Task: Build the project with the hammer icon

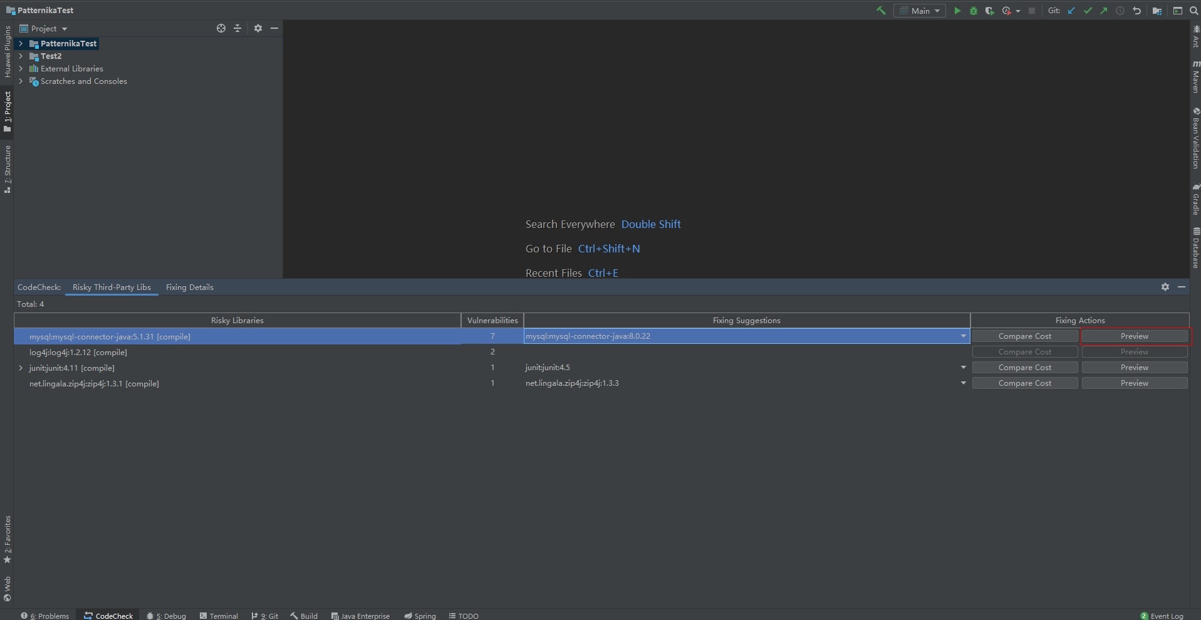Action: pos(881,11)
